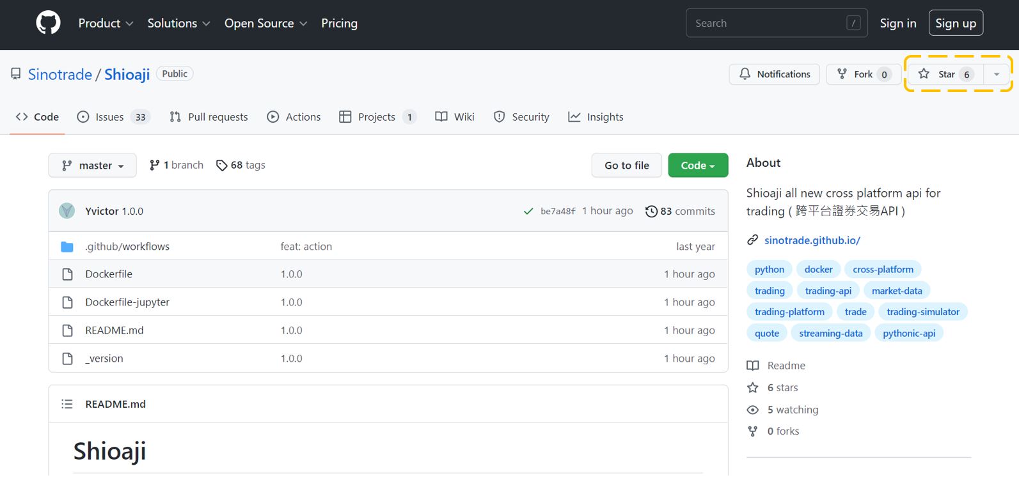Screen dimensions: 1019x480
Task: Click the Fork button
Action: tap(864, 74)
